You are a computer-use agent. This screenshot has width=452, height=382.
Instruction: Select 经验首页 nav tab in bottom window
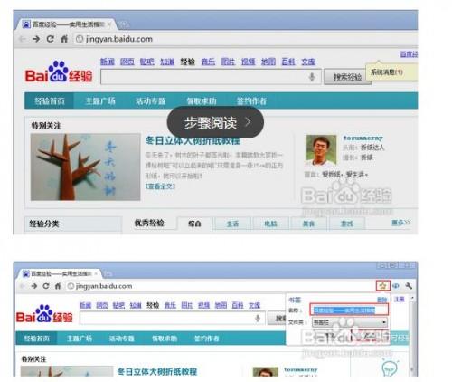click(37, 339)
